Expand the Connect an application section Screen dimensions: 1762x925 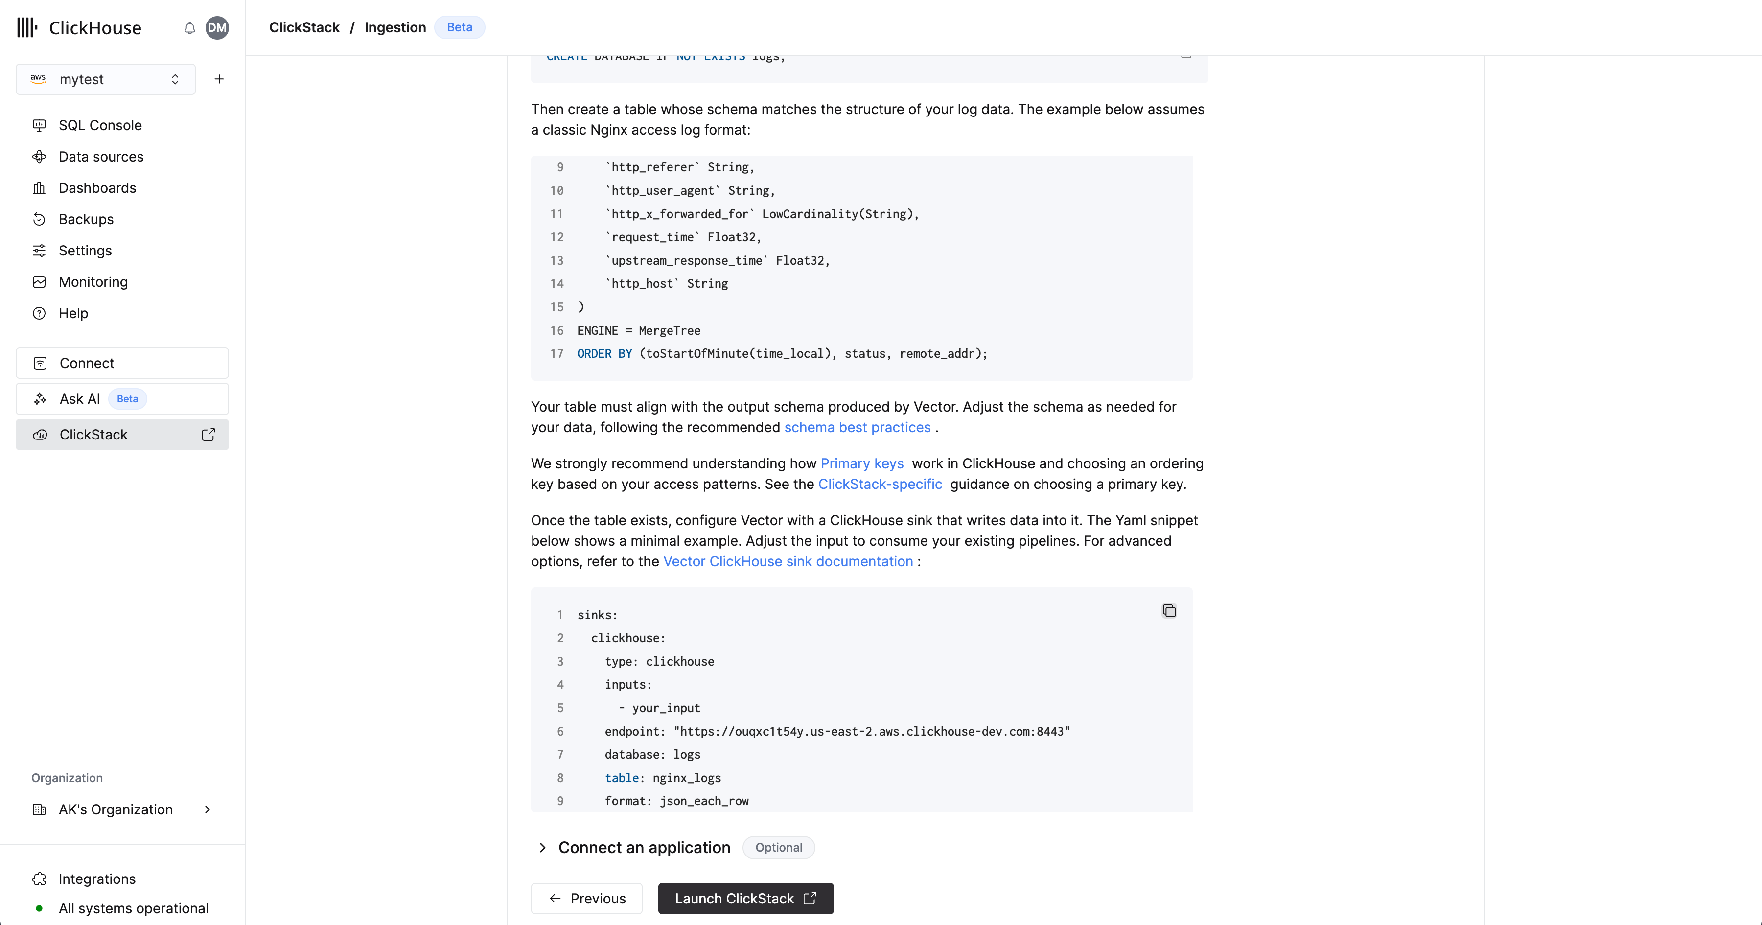(542, 848)
